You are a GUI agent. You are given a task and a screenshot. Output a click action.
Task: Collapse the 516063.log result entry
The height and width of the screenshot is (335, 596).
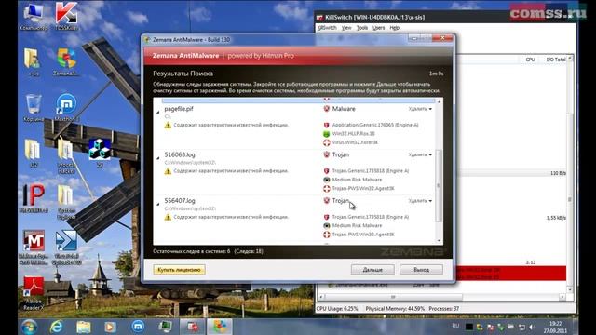(158, 157)
